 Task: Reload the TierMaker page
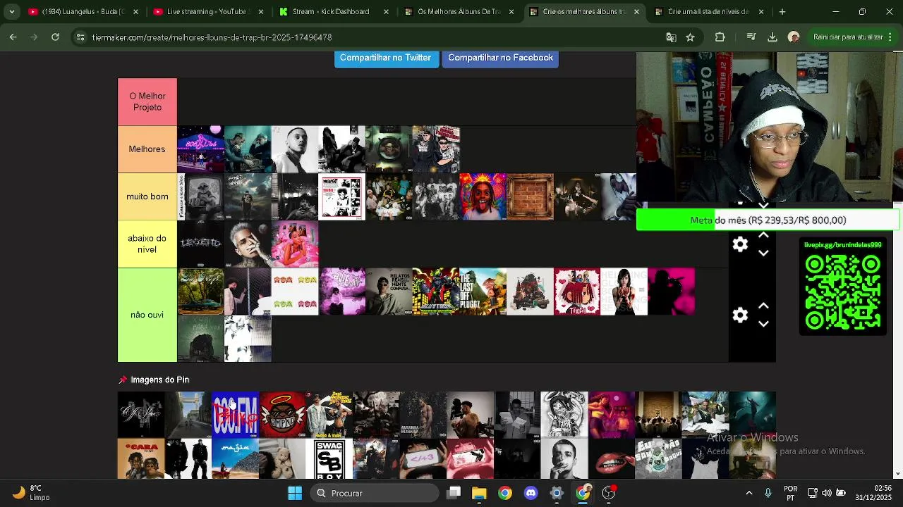point(55,37)
